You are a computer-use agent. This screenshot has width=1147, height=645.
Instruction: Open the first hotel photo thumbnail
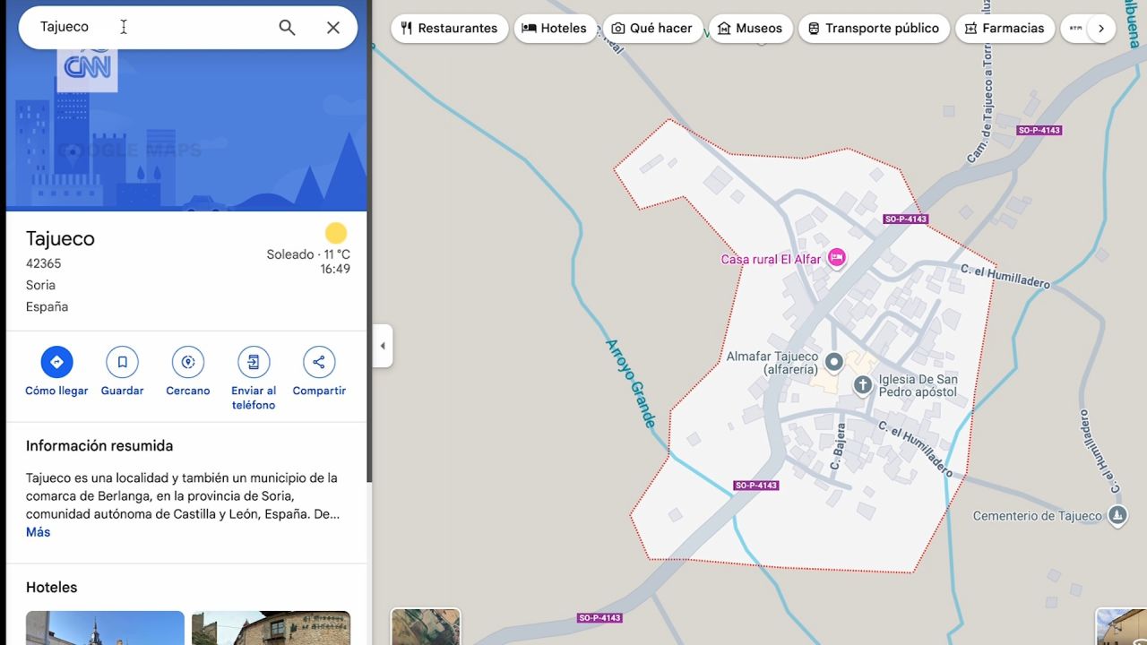pos(105,628)
